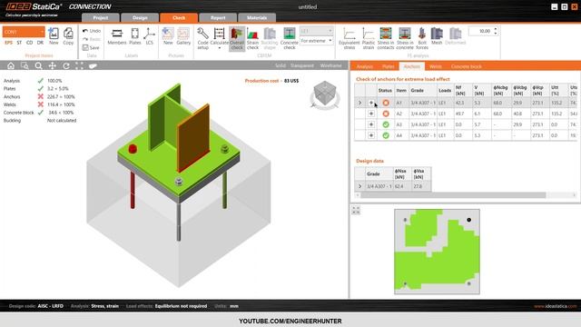Expand the concrete stress diagram panel
This screenshot has width=581, height=327.
point(356,210)
